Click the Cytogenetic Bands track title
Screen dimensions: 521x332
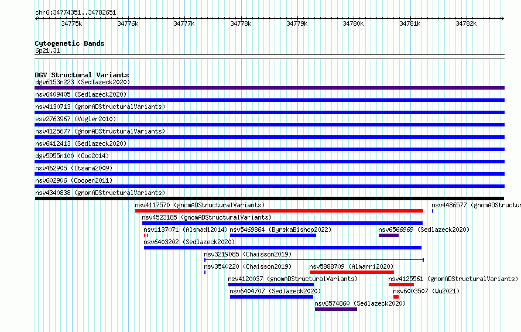(x=70, y=43)
